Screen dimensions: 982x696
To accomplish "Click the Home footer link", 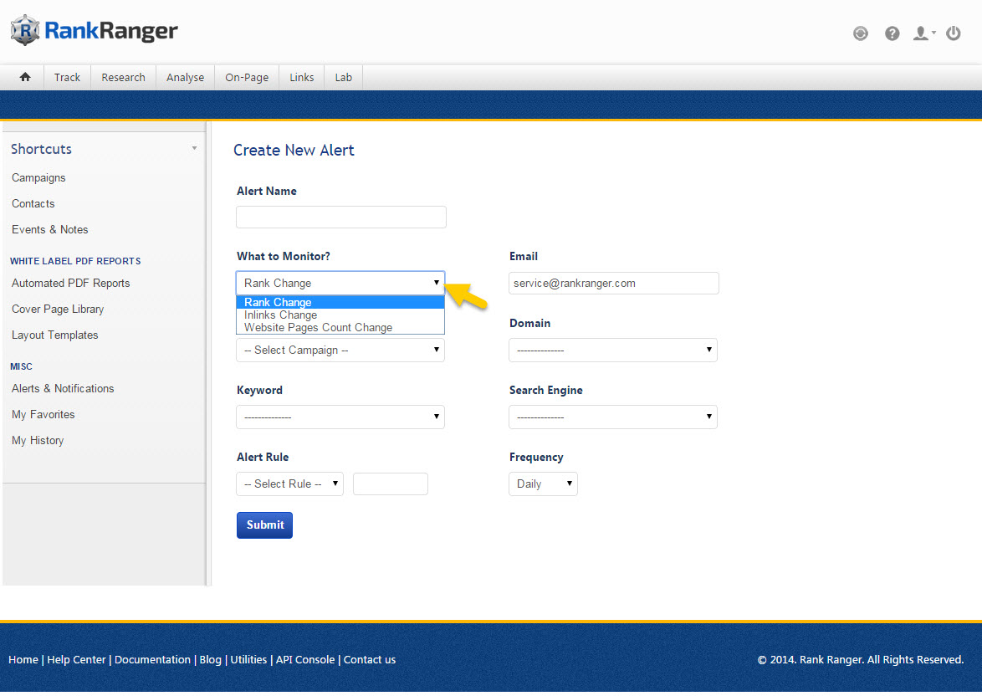I will 23,660.
